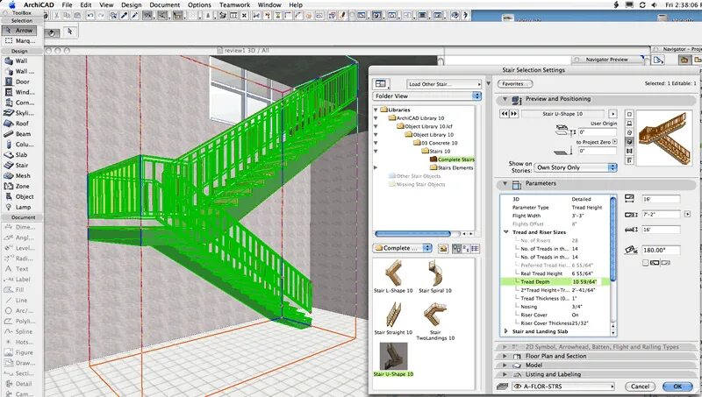The image size is (702, 397).
Task: Select the Arrow tool in ToolBox
Action: pos(18,31)
